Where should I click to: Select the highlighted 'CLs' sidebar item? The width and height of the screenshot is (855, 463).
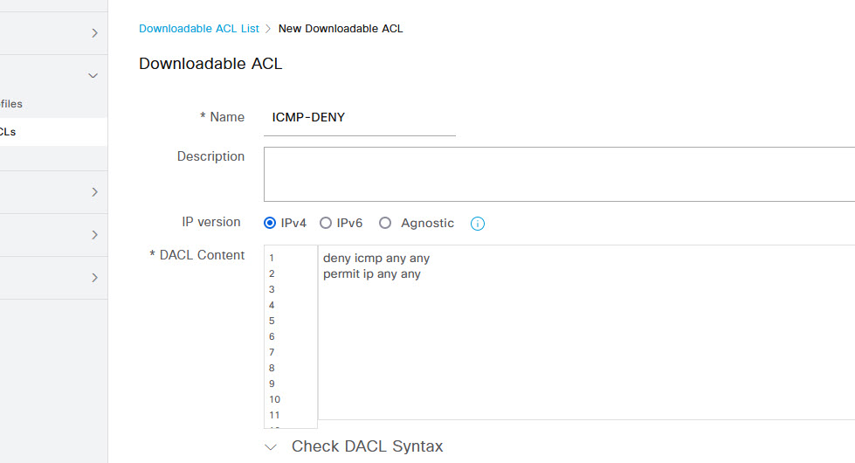click(x=53, y=131)
